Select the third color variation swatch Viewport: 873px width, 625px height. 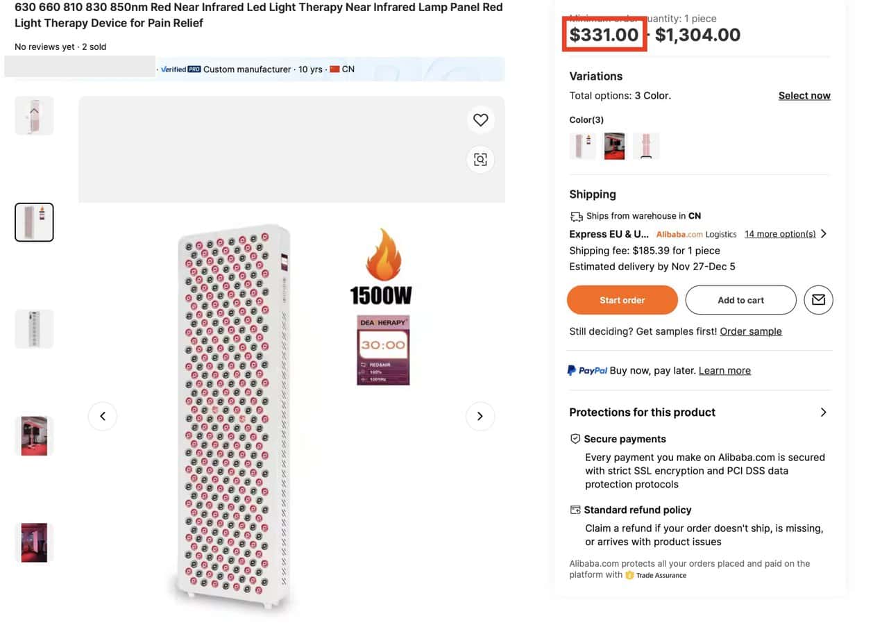[x=646, y=146]
